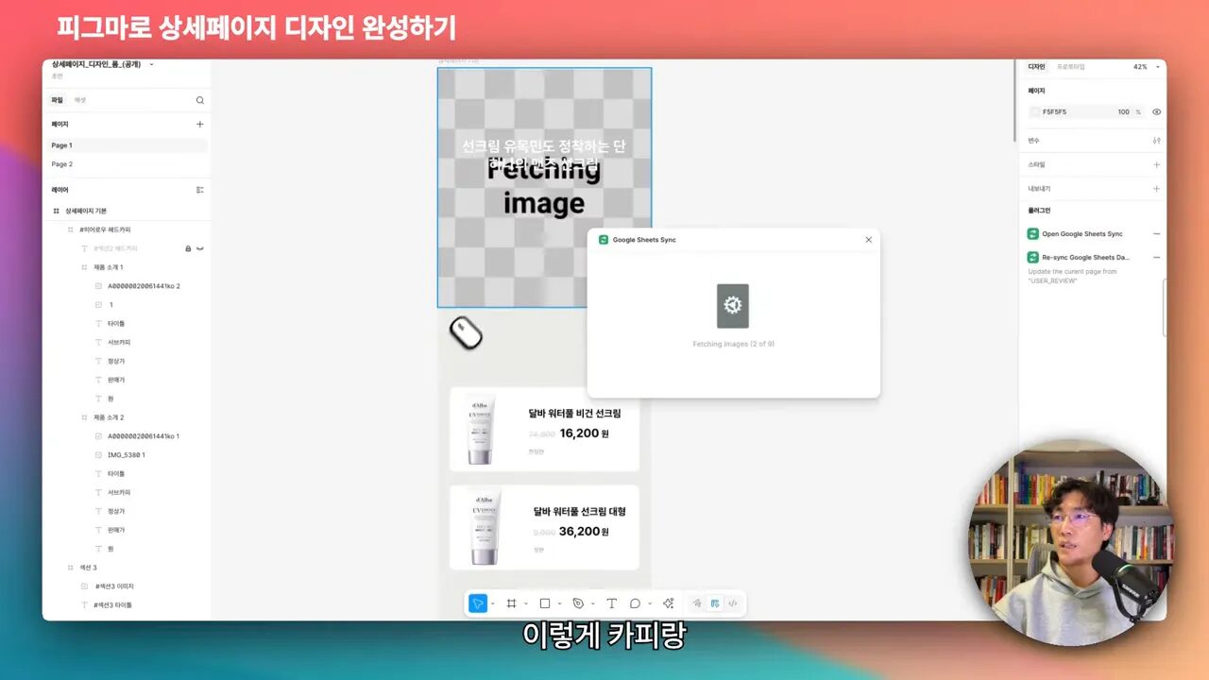
Task: Click the F5F5F5 page color swatch
Action: [x=1035, y=111]
